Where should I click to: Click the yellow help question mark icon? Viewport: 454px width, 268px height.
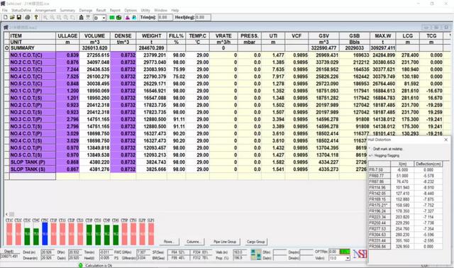(x=36, y=17)
